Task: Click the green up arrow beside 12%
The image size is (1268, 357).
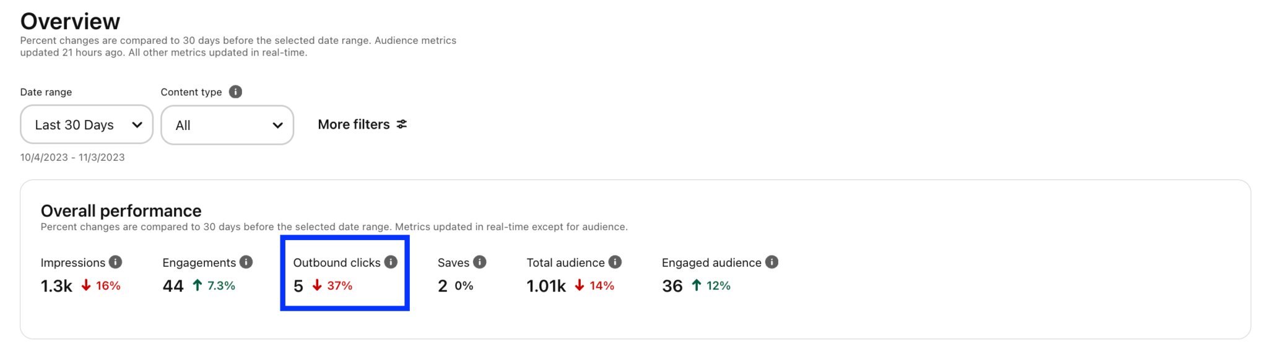Action: click(x=696, y=285)
